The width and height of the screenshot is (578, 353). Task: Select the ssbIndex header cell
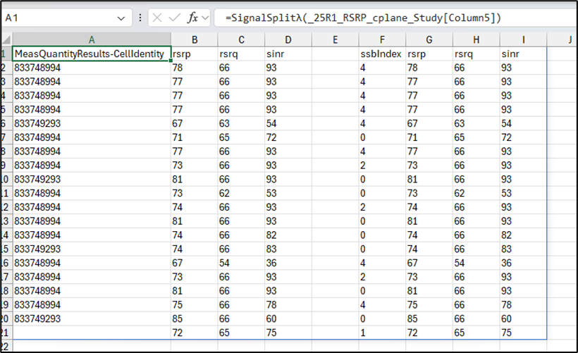pyautogui.click(x=382, y=54)
